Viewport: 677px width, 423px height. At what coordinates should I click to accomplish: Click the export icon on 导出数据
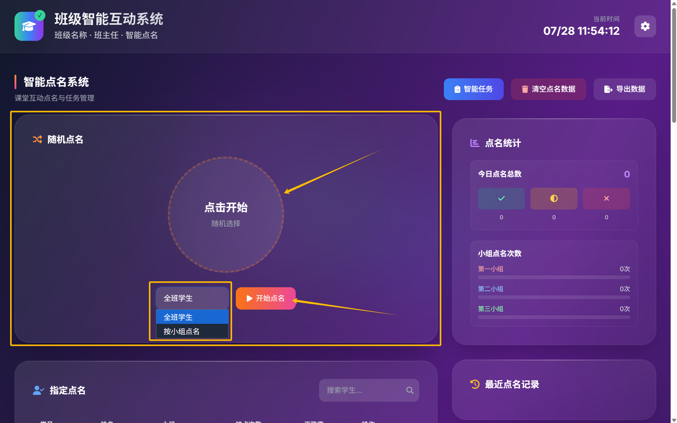[x=608, y=89]
